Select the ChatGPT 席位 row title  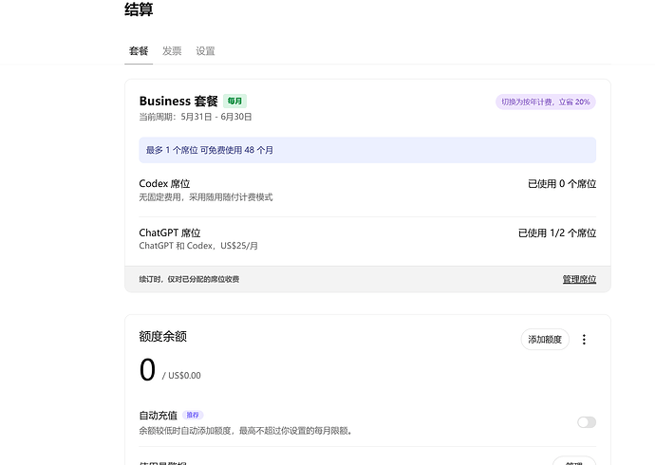(170, 232)
